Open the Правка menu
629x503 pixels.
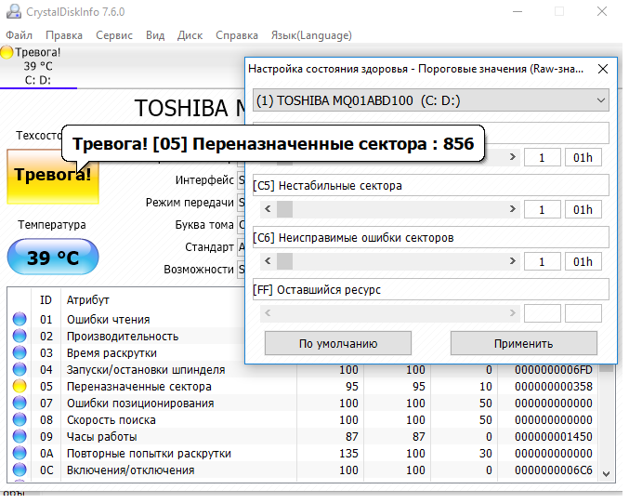pos(64,35)
